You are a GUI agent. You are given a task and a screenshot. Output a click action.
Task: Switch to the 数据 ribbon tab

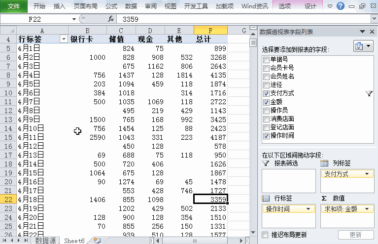(x=131, y=6)
